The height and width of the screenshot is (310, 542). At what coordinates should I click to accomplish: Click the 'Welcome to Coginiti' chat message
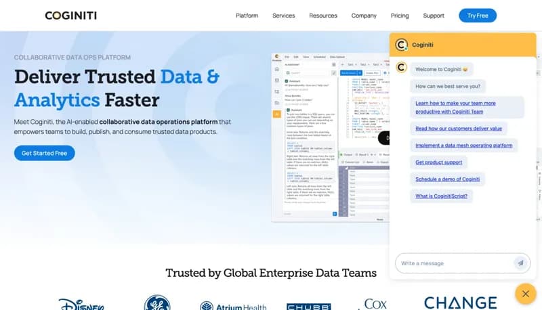click(x=442, y=70)
